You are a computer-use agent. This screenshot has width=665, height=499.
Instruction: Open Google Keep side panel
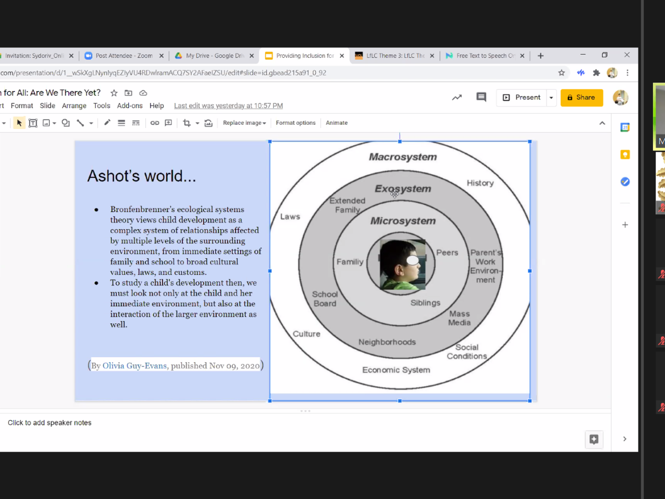pyautogui.click(x=625, y=154)
